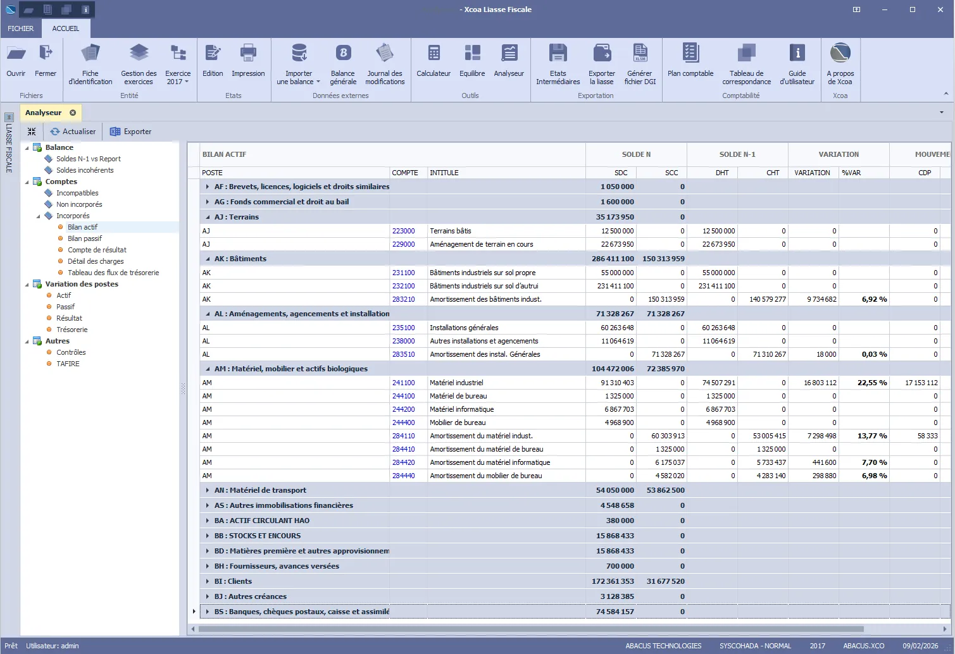955x654 pixels.
Task: Collapse the AK : Bâtiments group
Action: point(207,258)
